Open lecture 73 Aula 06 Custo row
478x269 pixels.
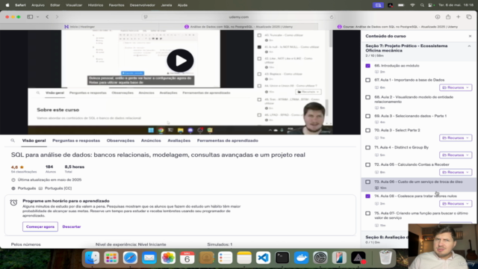[419, 185]
